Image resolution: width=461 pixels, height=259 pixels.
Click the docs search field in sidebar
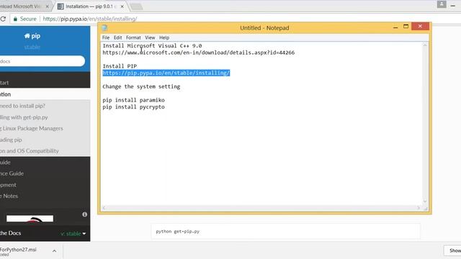pyautogui.click(x=42, y=61)
